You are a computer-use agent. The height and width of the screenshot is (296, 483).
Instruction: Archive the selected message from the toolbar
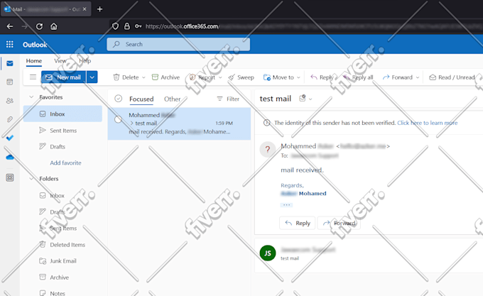click(165, 77)
